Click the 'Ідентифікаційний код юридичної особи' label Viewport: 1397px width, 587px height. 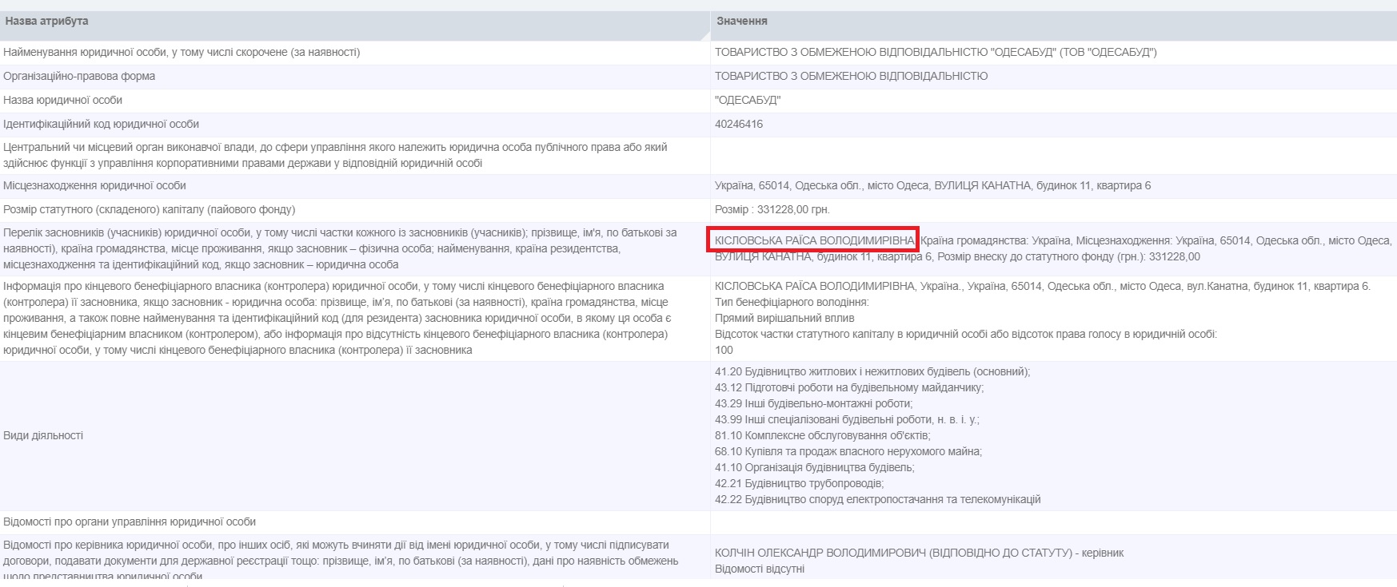click(x=101, y=125)
